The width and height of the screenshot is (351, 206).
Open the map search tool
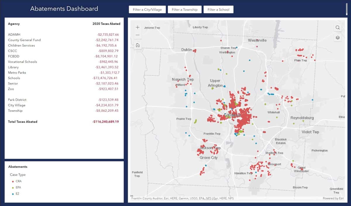338,27
